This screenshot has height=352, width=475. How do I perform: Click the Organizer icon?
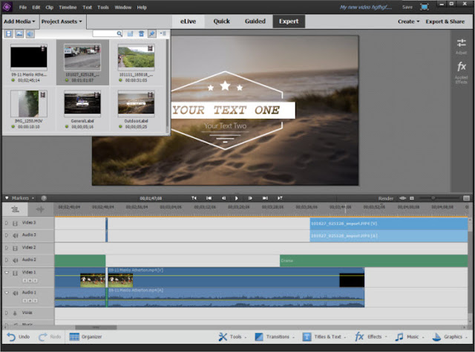74,337
